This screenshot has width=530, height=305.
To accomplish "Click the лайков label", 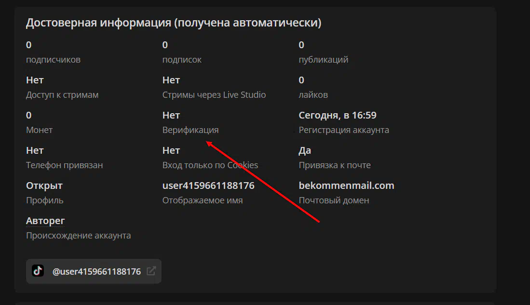I will coord(313,95).
